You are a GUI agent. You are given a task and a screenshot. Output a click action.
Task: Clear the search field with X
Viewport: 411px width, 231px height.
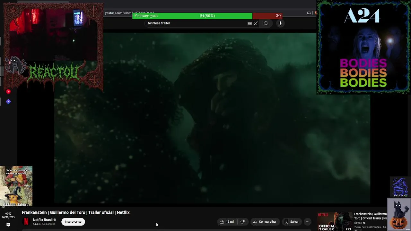[256, 23]
